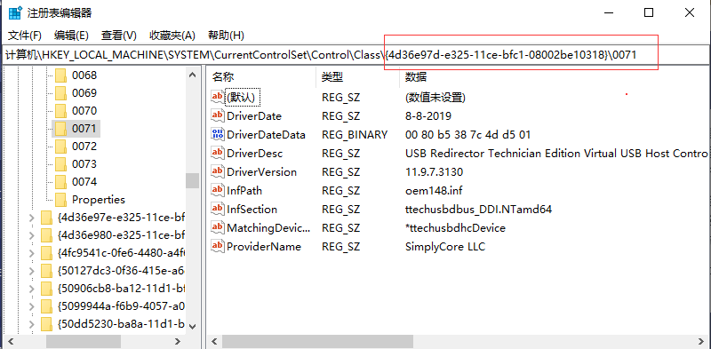Viewport: 711px width, 349px height.
Task: Open the 收藏夹(A) menu
Action: (172, 35)
